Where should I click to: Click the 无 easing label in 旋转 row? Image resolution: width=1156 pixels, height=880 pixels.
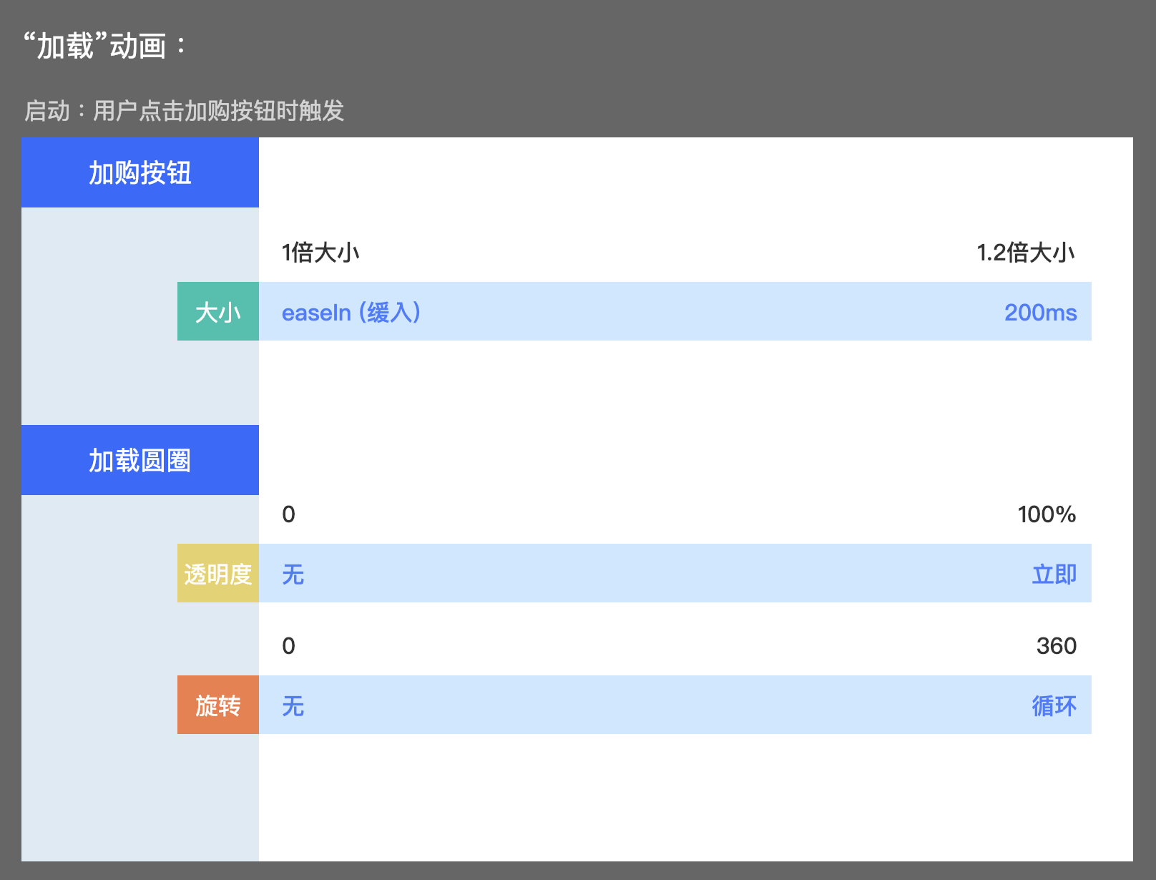(x=293, y=706)
